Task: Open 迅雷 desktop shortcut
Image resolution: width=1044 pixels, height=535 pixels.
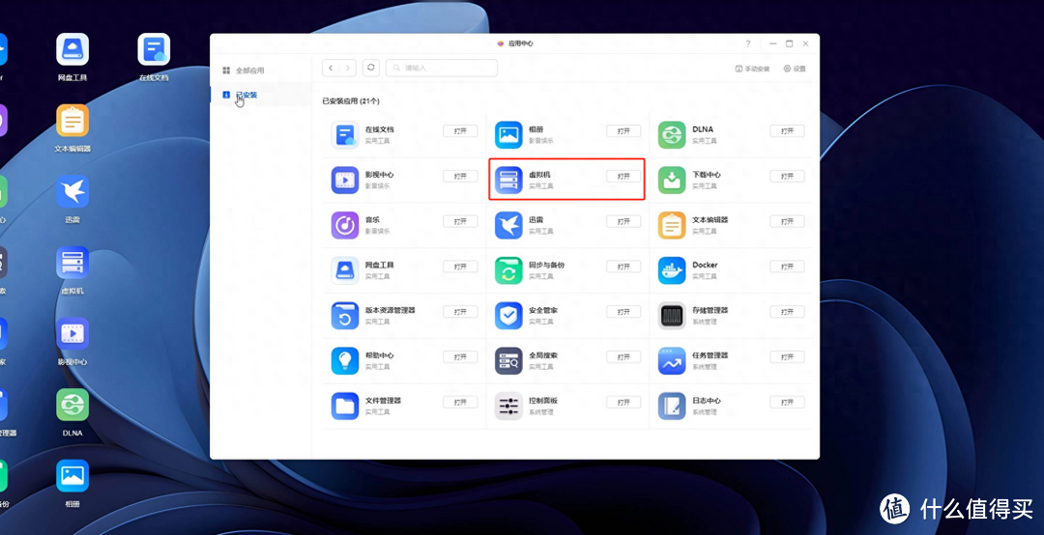Action: (72, 199)
